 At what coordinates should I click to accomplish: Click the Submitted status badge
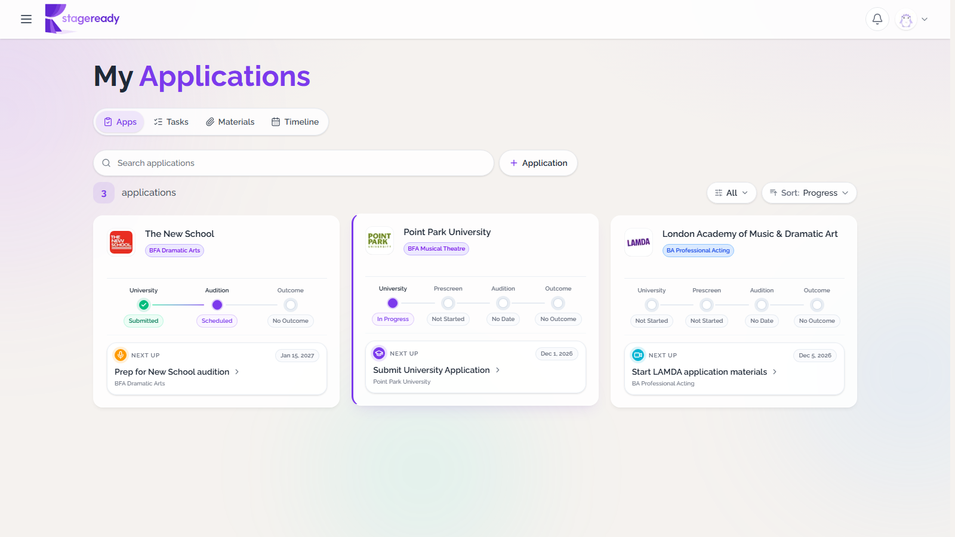point(144,321)
